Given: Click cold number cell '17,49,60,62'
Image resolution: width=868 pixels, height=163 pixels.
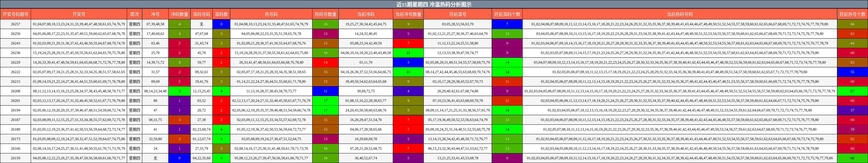Looking at the screenshot, I should 155,34.
